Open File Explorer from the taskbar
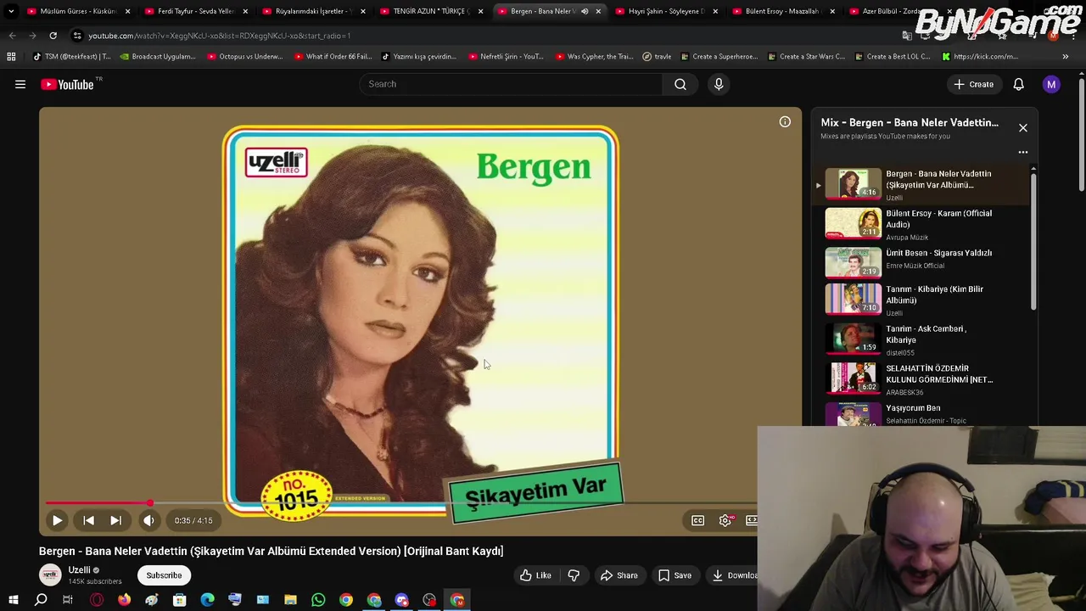 (290, 600)
